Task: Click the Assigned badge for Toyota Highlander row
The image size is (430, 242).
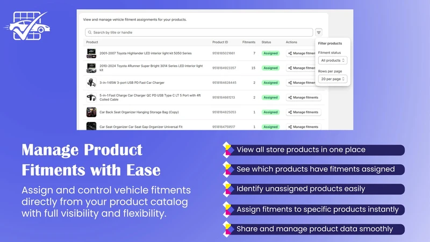Action: [x=270, y=53]
